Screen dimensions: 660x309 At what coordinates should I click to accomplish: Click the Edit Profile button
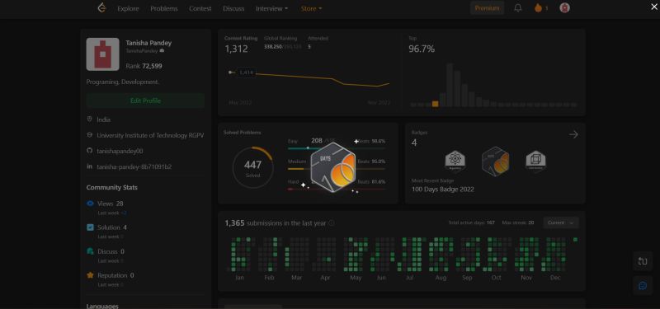pyautogui.click(x=145, y=101)
